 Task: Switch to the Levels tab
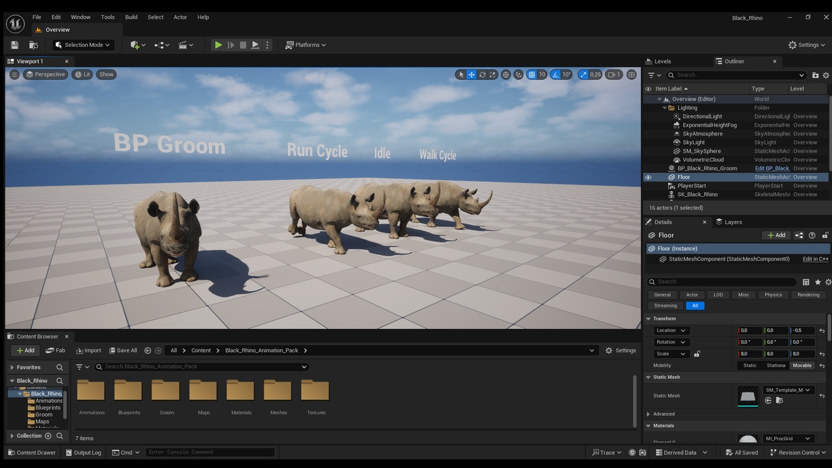[x=662, y=61]
